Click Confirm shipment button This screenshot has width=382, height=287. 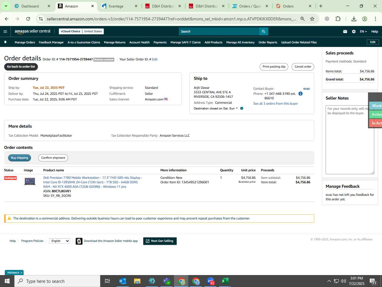pyautogui.click(x=53, y=158)
